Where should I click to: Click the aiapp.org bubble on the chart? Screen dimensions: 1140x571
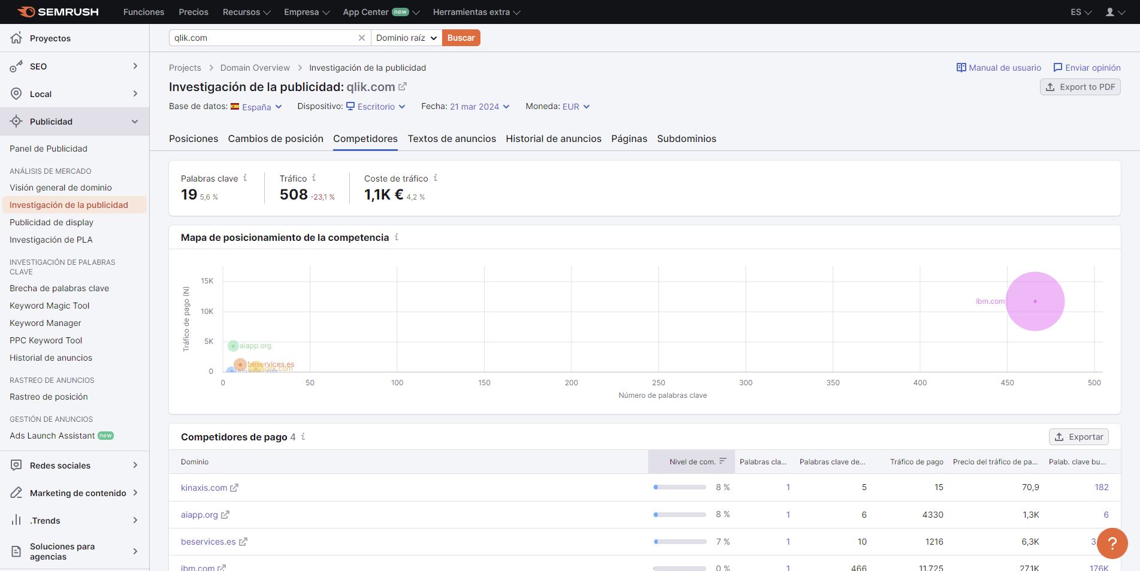(233, 346)
